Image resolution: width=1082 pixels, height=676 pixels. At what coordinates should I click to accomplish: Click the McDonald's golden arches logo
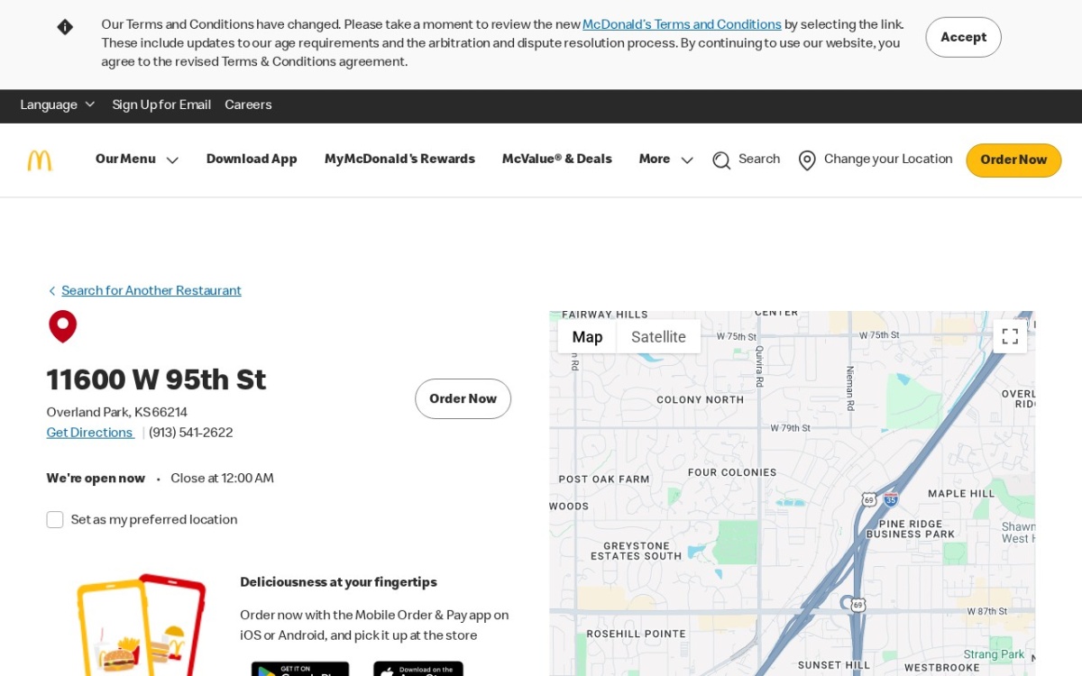point(40,160)
